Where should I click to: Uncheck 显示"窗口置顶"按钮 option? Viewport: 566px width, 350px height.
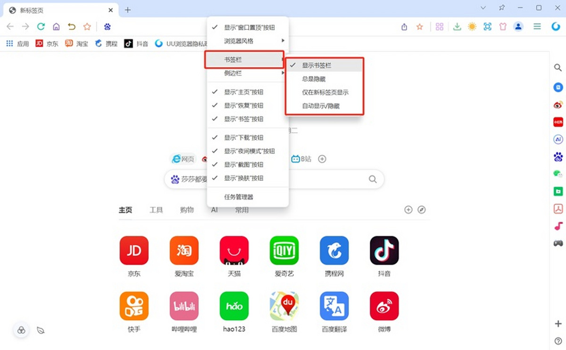(x=248, y=27)
